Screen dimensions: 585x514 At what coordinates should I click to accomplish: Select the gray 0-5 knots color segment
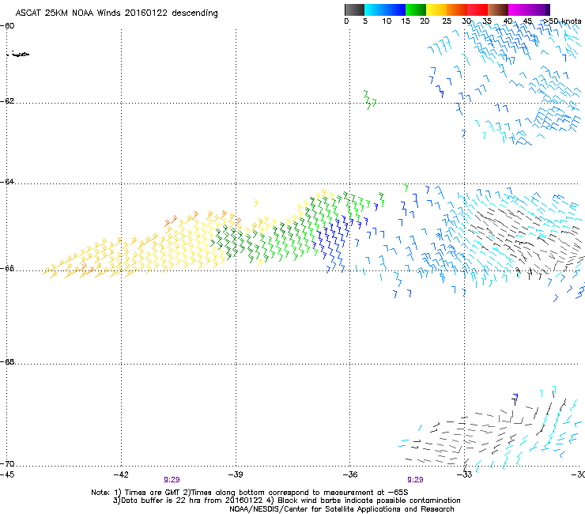tap(354, 9)
